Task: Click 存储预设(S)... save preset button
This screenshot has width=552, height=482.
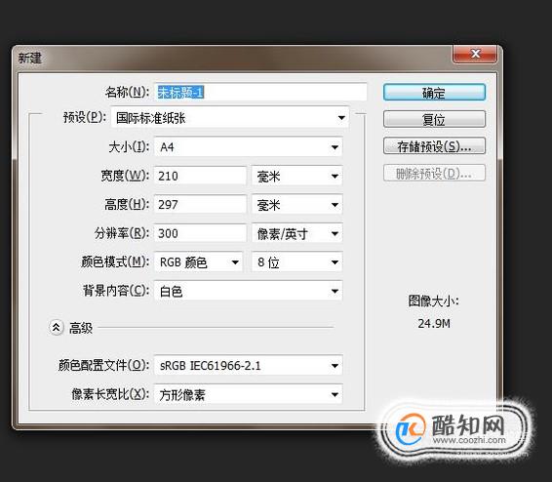Action: 434,146
